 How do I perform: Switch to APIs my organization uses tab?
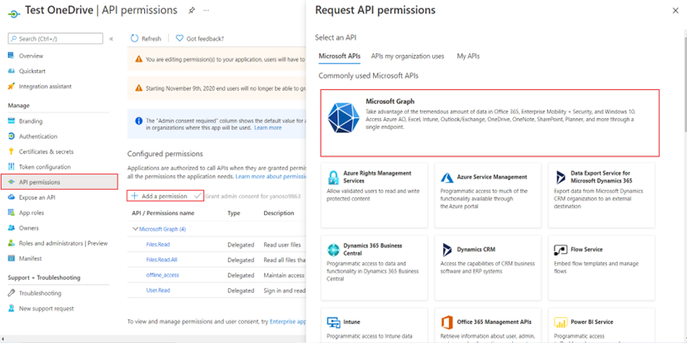pos(407,57)
